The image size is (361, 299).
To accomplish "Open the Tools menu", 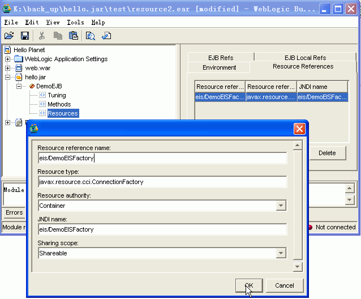I will 75,22.
